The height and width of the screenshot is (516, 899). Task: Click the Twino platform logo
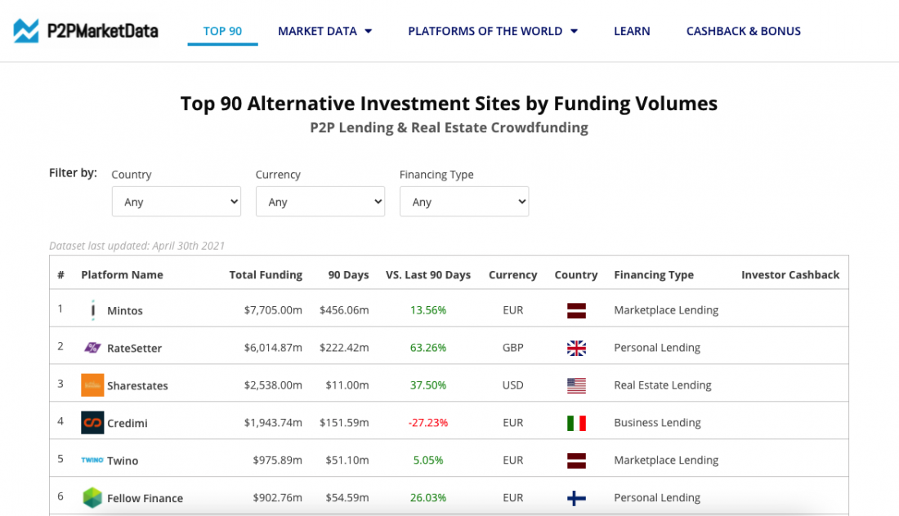[x=92, y=460]
